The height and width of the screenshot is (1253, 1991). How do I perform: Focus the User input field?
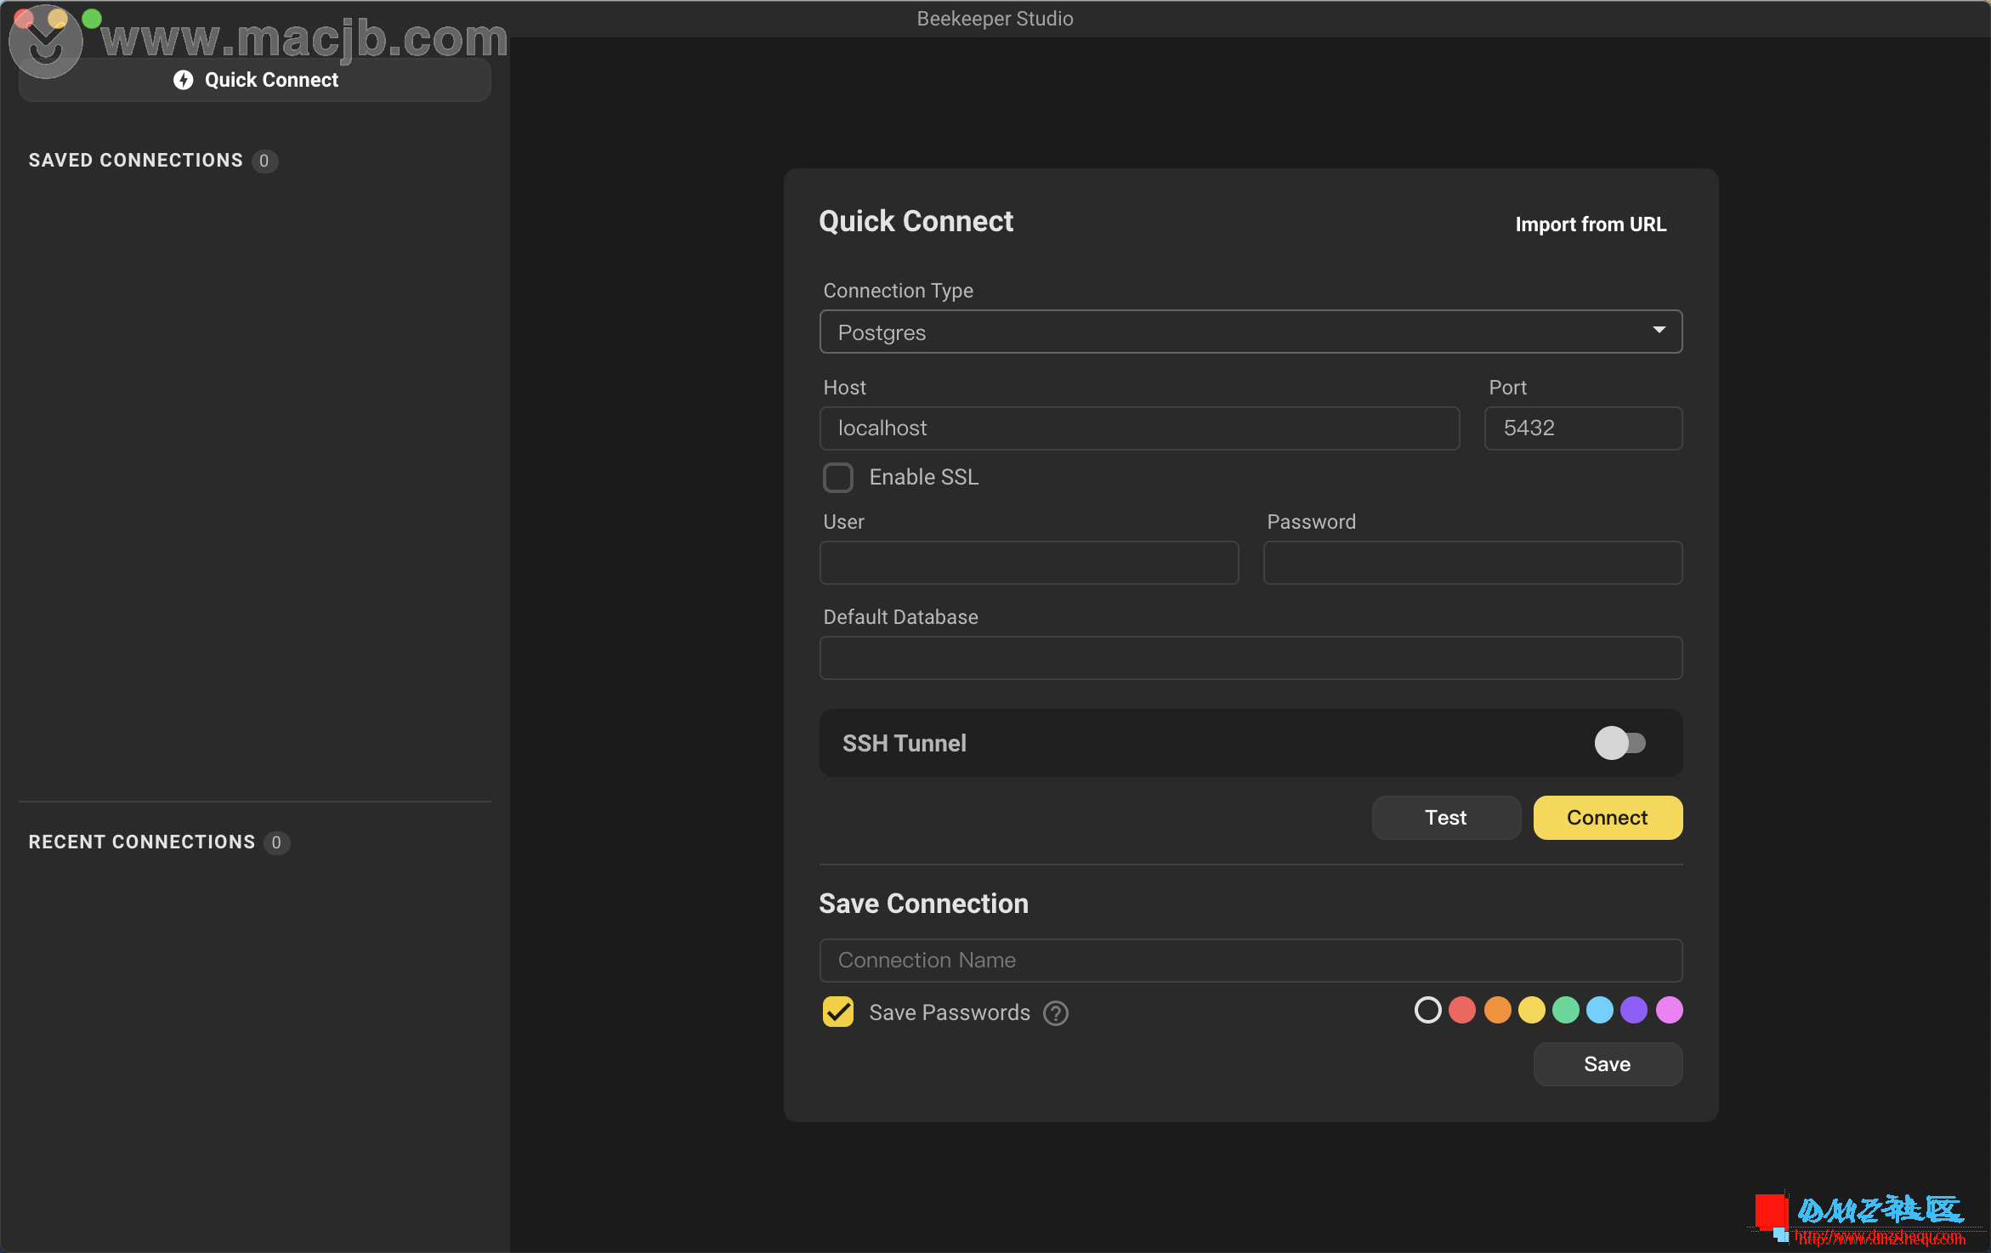coord(1029,563)
